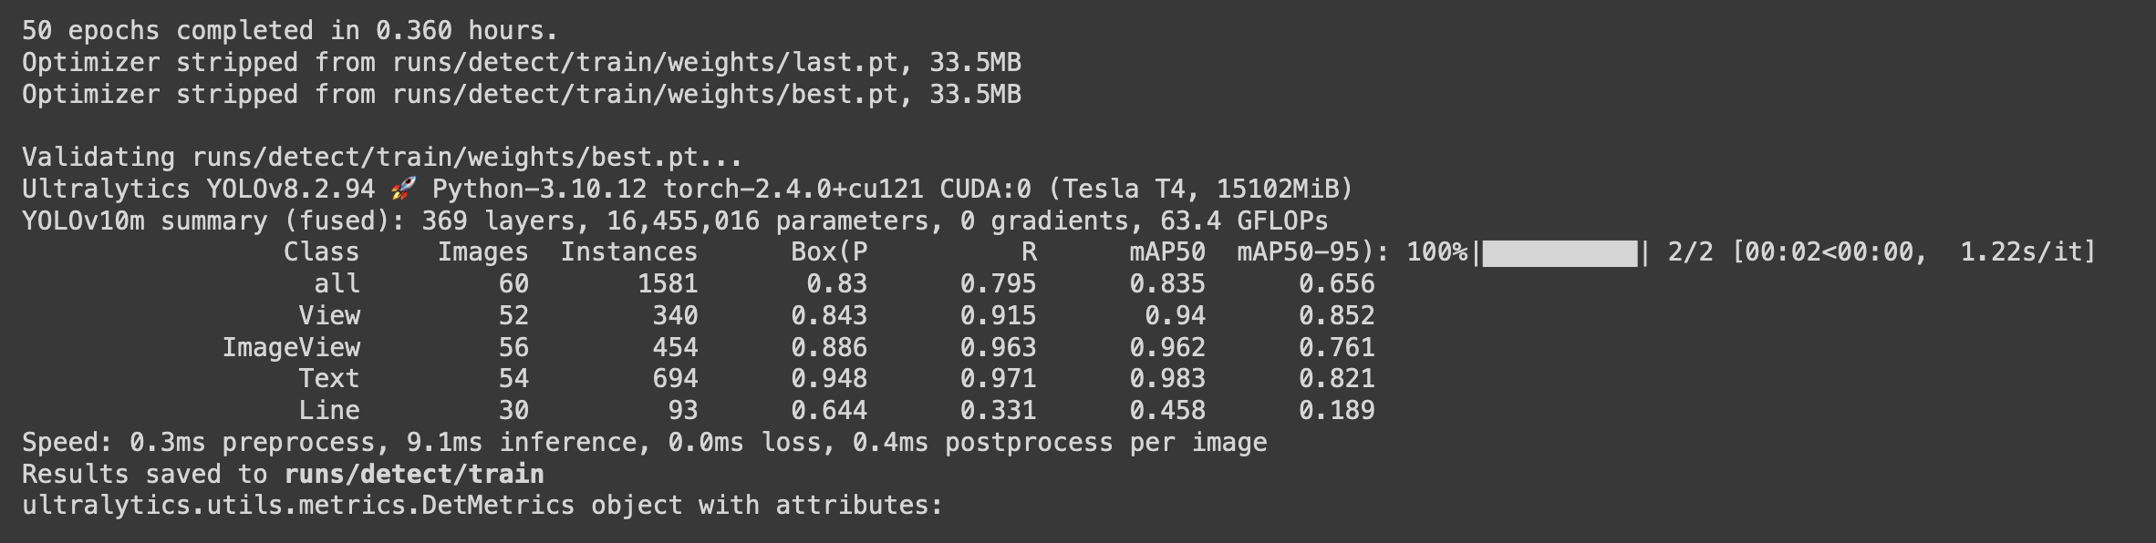The image size is (2156, 543).
Task: Click the Box(P column header
Action: [x=828, y=252]
